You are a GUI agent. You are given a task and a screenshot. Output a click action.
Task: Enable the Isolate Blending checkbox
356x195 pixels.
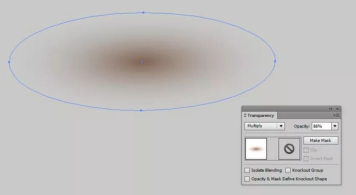pos(247,170)
